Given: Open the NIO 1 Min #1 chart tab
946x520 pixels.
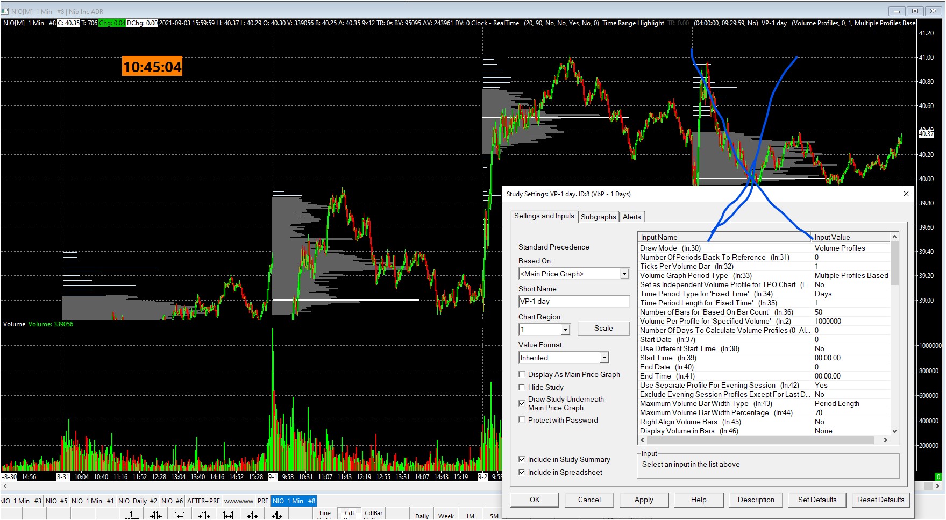Looking at the screenshot, I should (93, 501).
